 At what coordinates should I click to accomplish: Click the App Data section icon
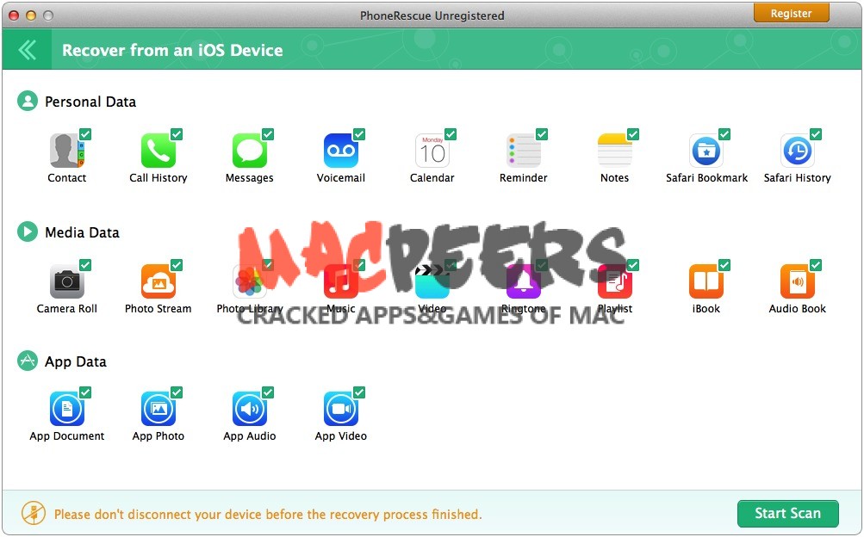pyautogui.click(x=28, y=361)
